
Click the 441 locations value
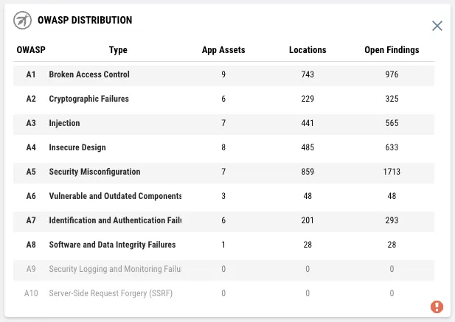(x=308, y=123)
